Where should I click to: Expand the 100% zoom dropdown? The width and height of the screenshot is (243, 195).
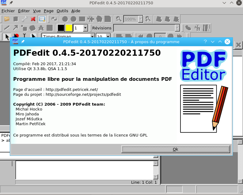point(141,19)
